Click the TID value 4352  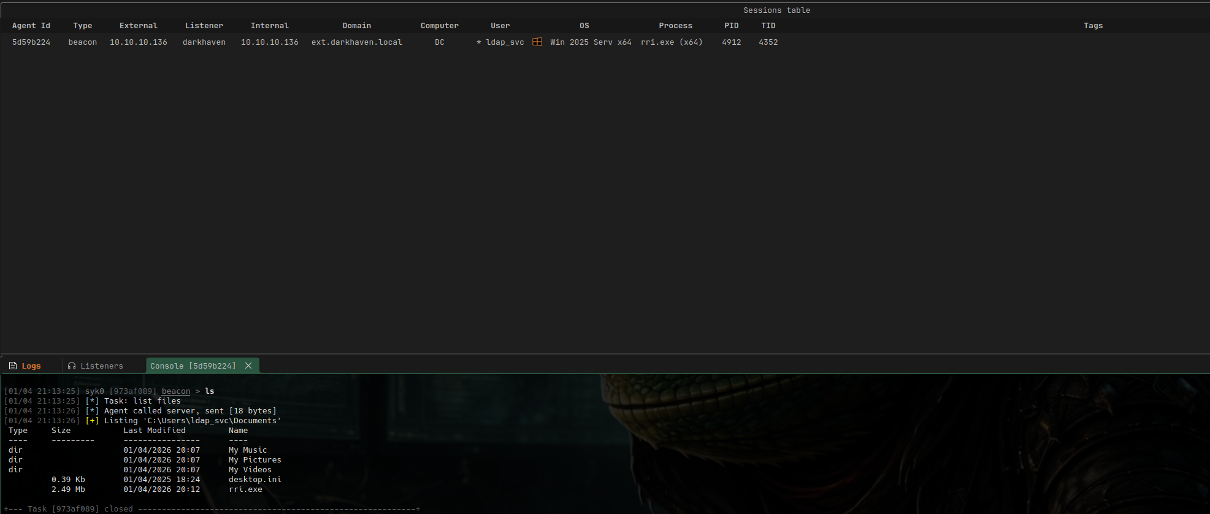[x=768, y=42]
